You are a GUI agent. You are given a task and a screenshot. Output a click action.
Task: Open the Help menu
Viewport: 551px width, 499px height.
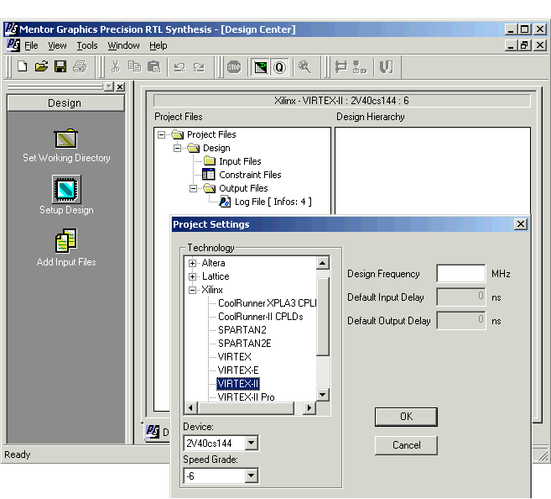(x=159, y=45)
